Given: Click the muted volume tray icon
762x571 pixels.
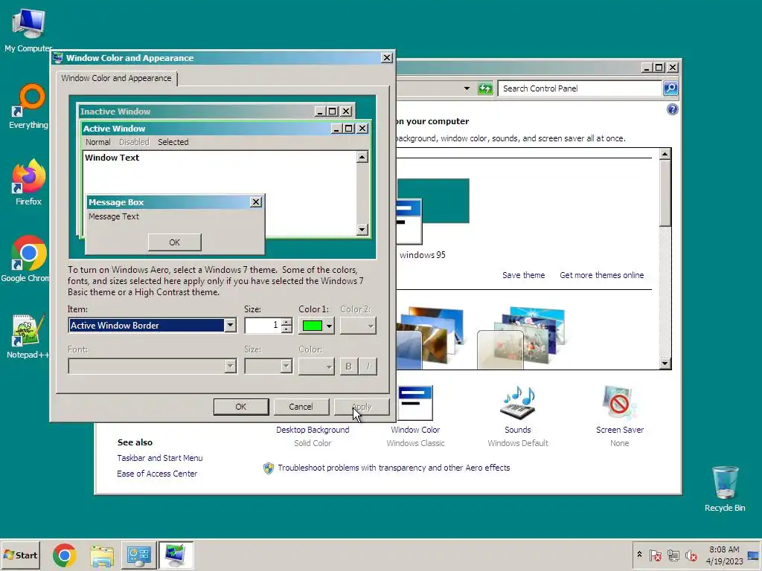Looking at the screenshot, I should pos(691,555).
